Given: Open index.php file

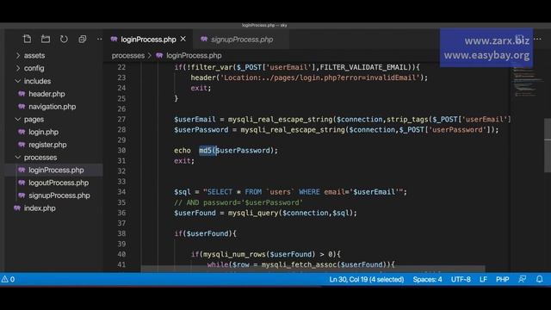Looking at the screenshot, I should pos(40,208).
